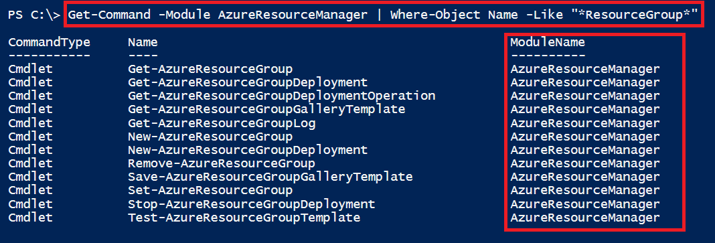Select Test-AzureResourceGroupTemplate cmdlet
715x243 pixels.
point(244,218)
